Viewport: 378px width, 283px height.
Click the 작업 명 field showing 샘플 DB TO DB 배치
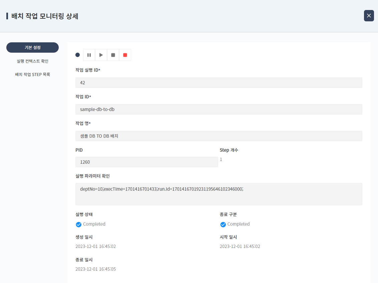(219, 136)
